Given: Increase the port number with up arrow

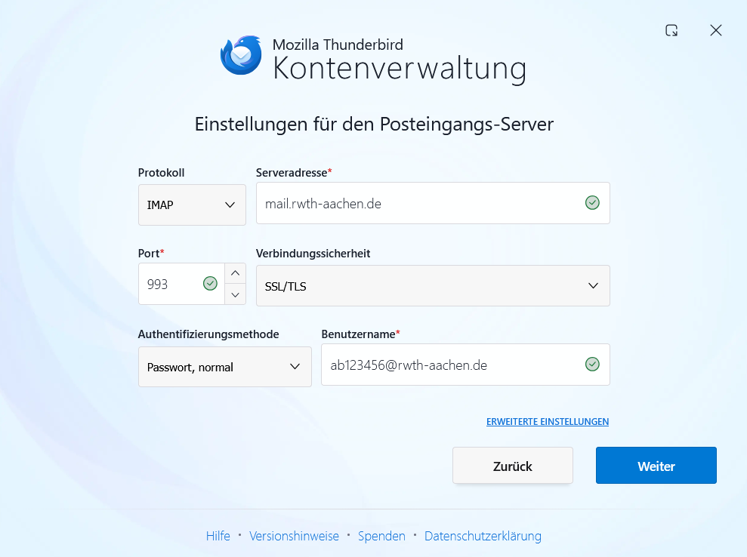Looking at the screenshot, I should click(x=236, y=273).
